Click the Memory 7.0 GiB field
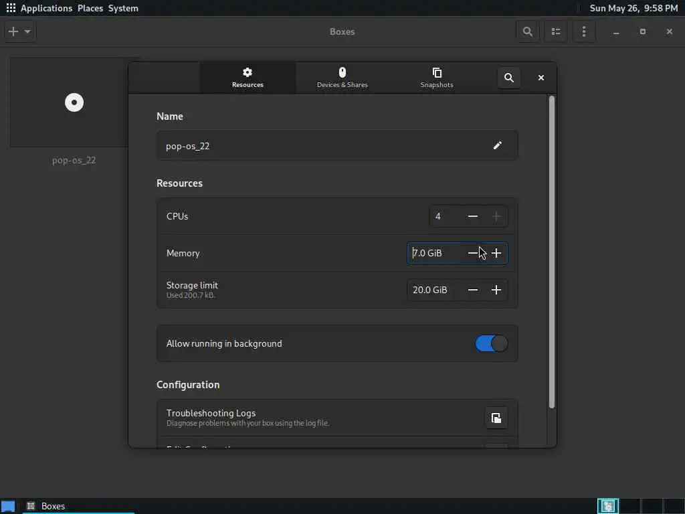The height and width of the screenshot is (514, 685). coord(435,253)
